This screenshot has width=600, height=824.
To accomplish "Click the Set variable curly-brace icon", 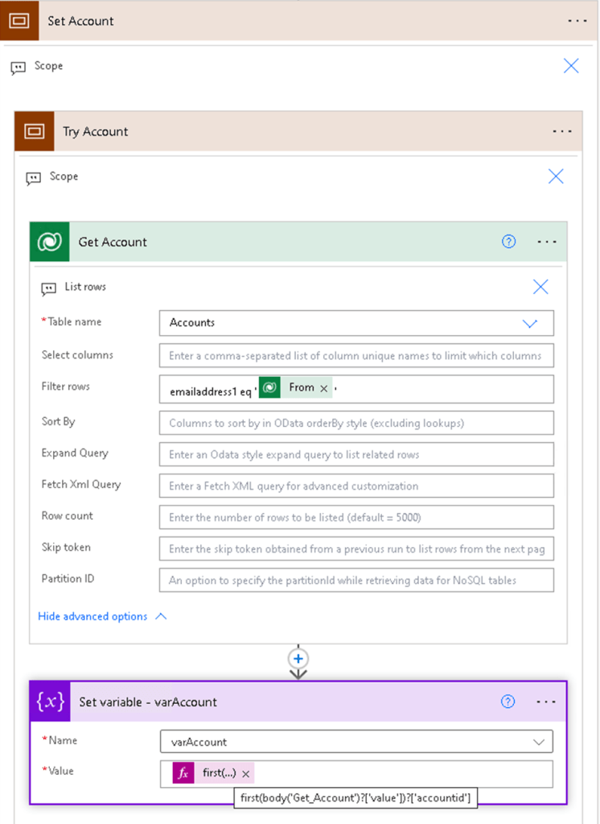I will point(50,702).
